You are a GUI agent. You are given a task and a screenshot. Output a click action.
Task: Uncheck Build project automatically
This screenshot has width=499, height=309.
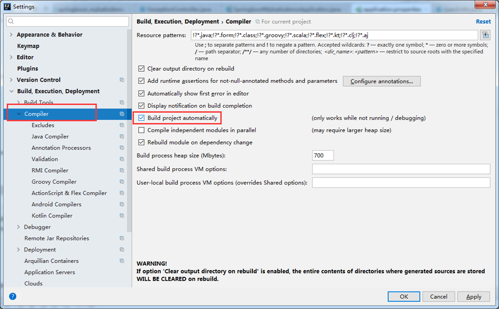coord(141,118)
